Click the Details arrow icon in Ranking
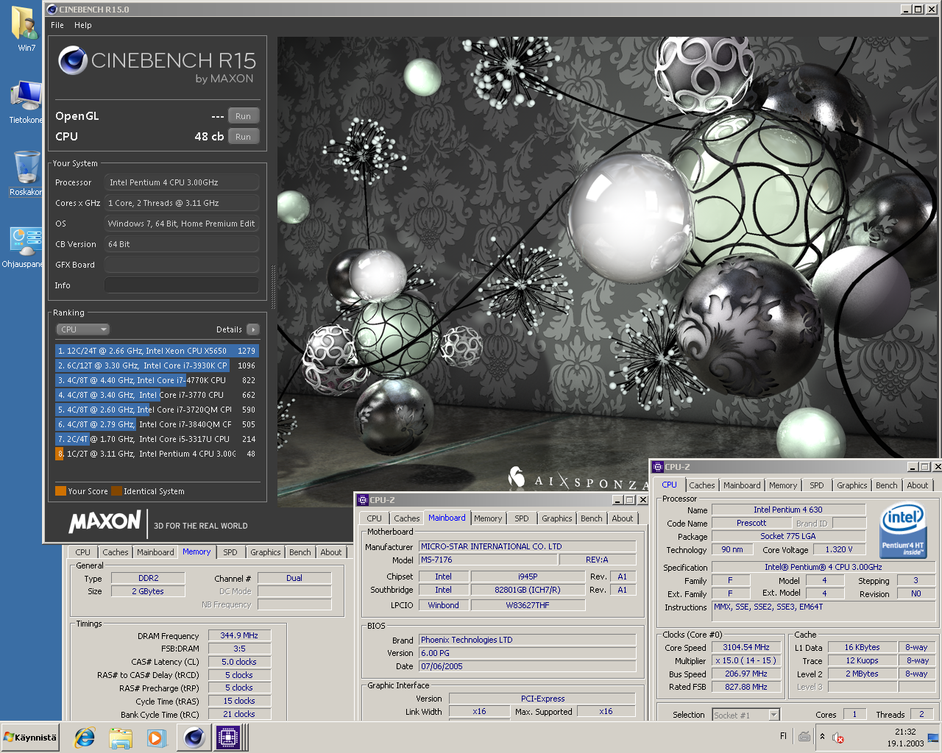942x753 pixels. pos(253,329)
